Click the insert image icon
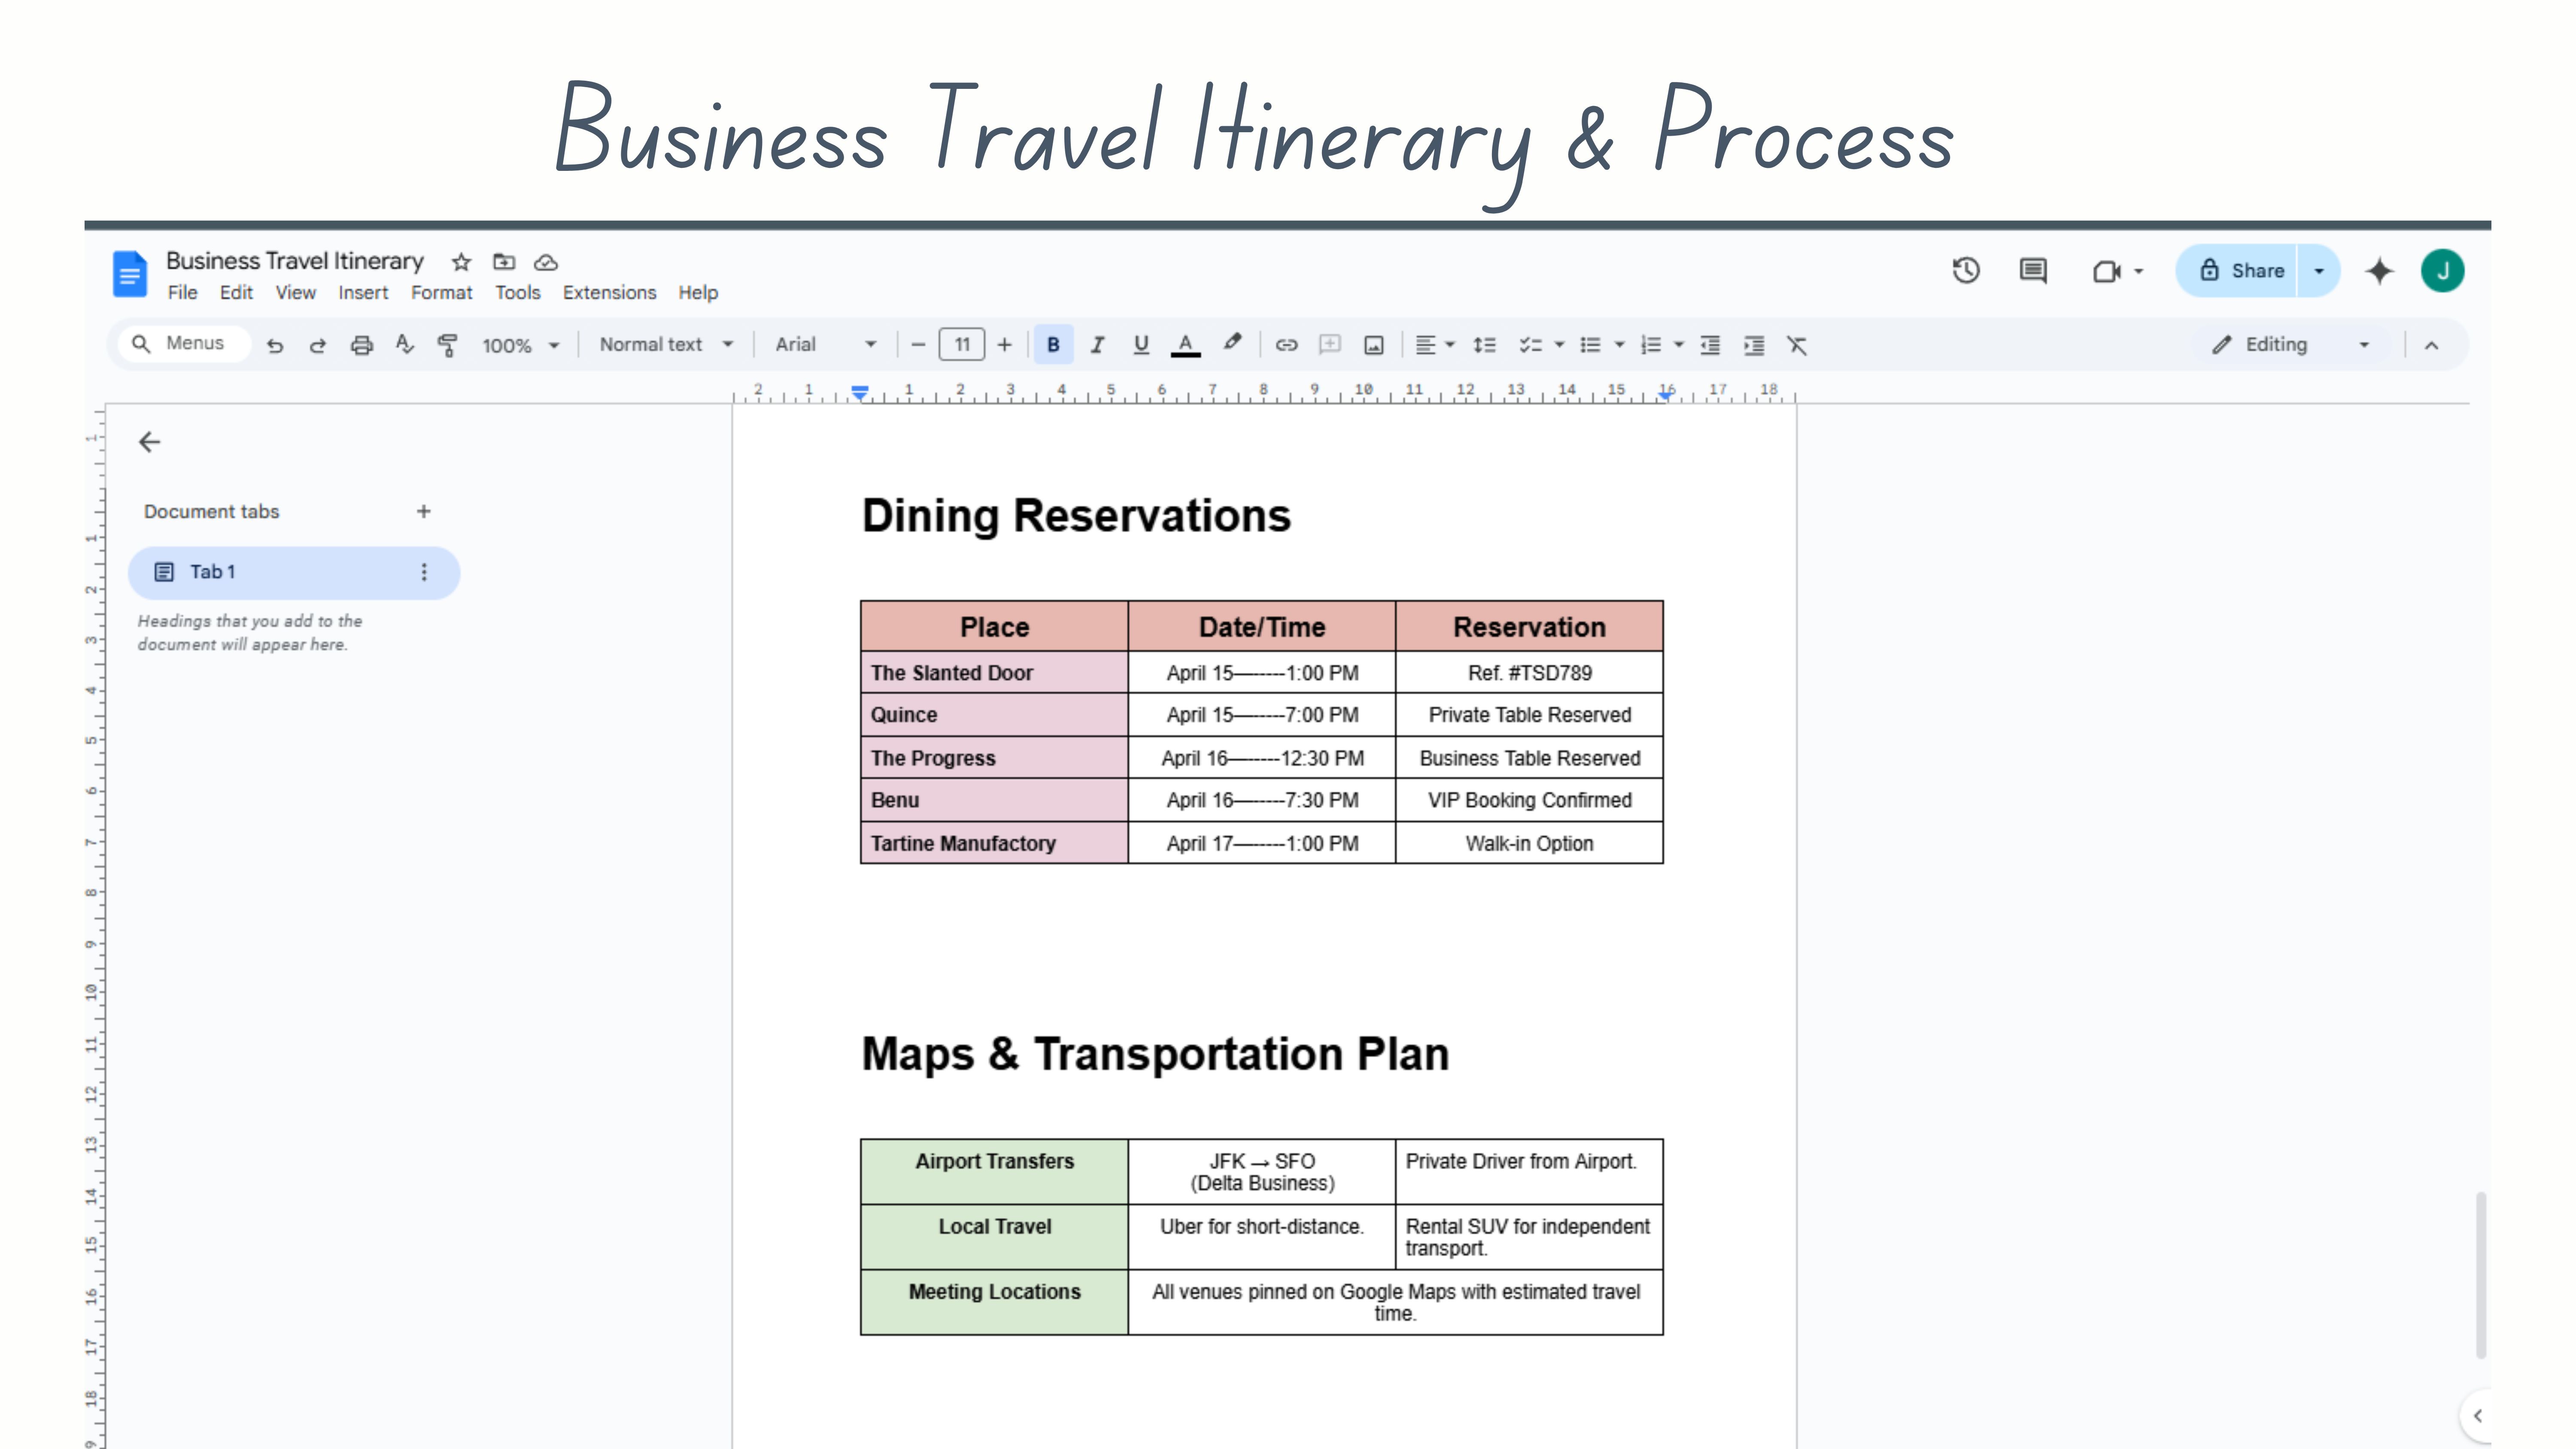The width and height of the screenshot is (2576, 1449). 1373,345
